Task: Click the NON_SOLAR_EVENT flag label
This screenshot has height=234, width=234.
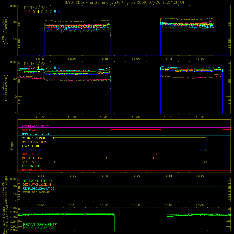Action: (x=35, y=134)
